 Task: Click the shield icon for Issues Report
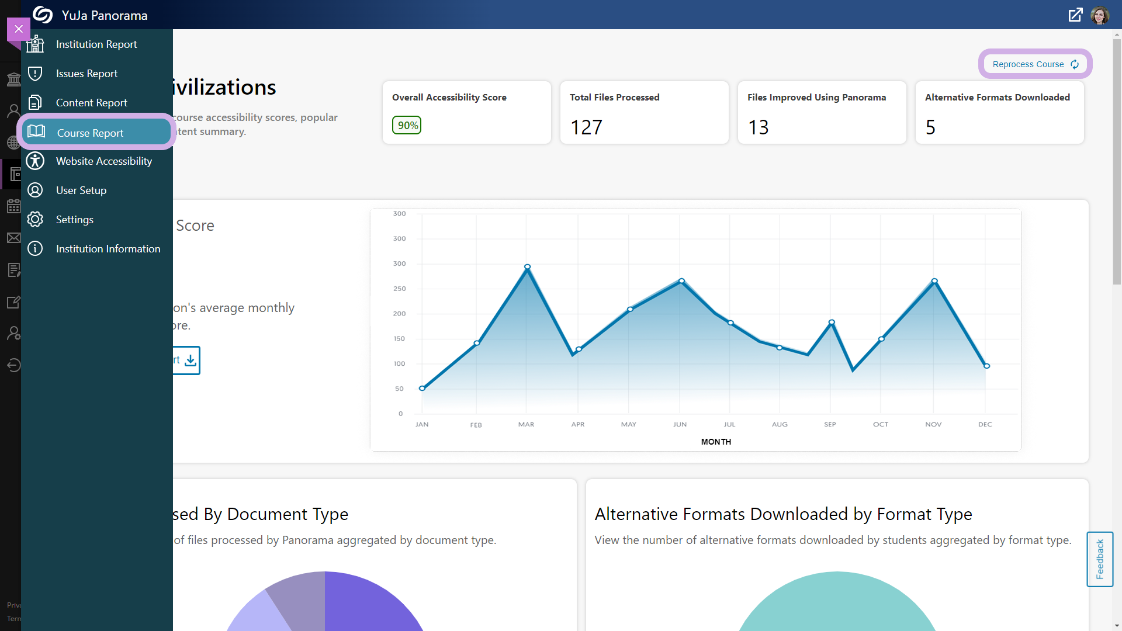pos(35,74)
